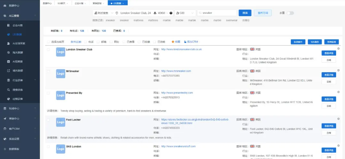Check the 已忽略 filter checkbox
Screen dimensions: 345x159
click(155, 42)
